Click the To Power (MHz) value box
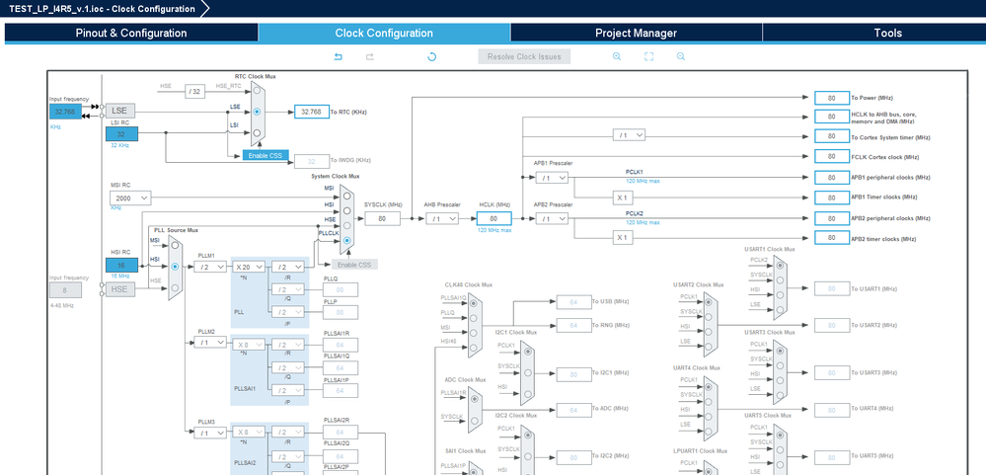 (831, 98)
